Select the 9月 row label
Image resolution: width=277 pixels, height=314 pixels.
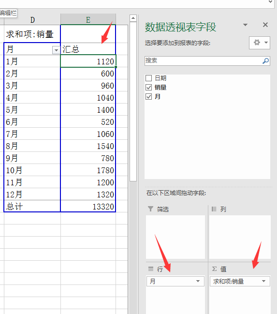(x=32, y=158)
